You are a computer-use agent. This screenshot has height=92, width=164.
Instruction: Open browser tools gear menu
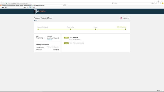(x=160, y=3)
